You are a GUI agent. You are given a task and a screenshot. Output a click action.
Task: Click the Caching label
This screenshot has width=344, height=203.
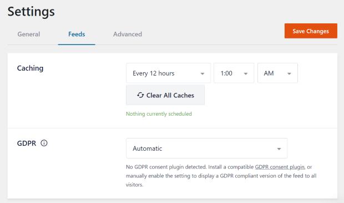31,68
